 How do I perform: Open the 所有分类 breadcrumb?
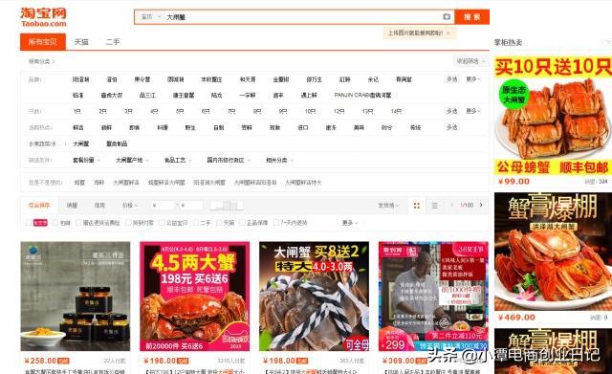click(41, 61)
